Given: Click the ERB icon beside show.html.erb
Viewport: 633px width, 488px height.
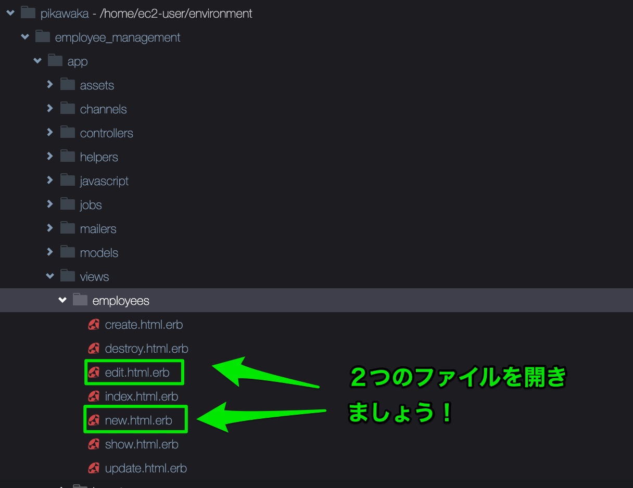Looking at the screenshot, I should coord(94,444).
